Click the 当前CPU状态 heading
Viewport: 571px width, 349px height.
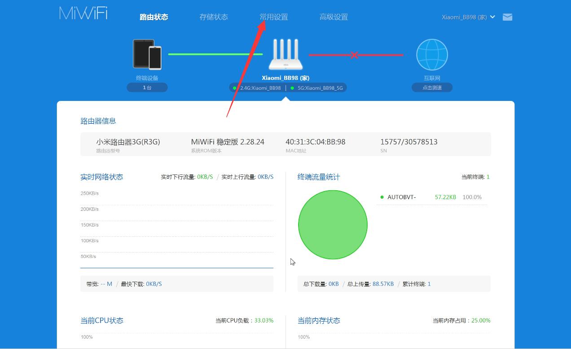click(102, 320)
